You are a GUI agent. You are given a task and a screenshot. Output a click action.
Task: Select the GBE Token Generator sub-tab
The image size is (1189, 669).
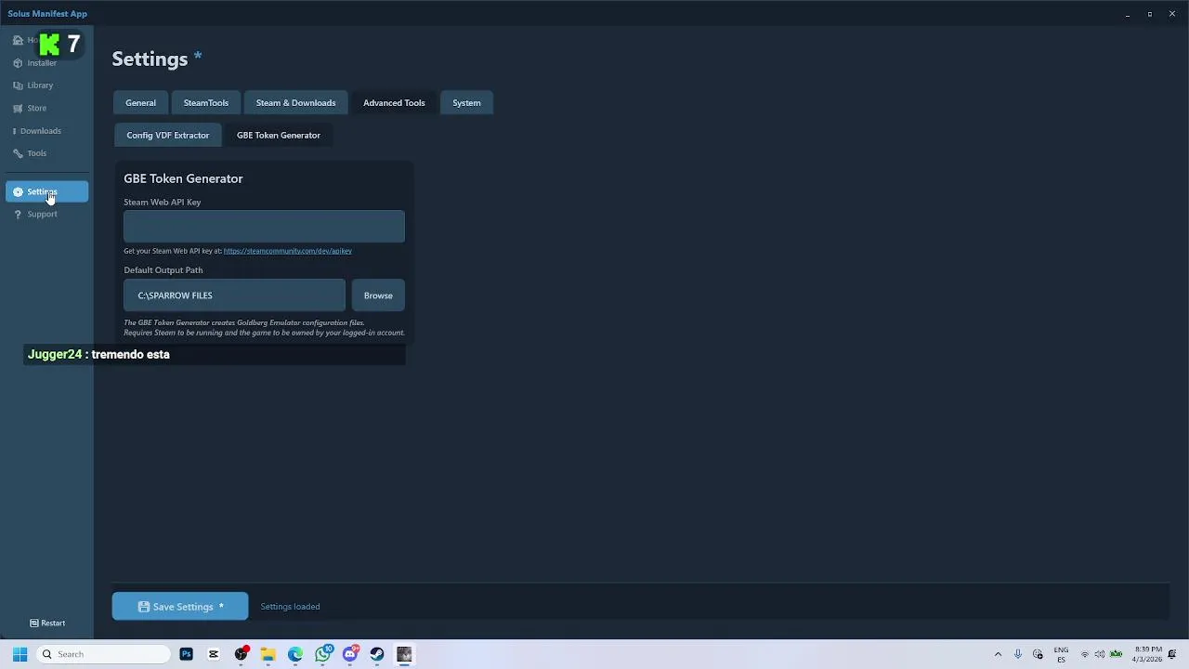(x=279, y=135)
